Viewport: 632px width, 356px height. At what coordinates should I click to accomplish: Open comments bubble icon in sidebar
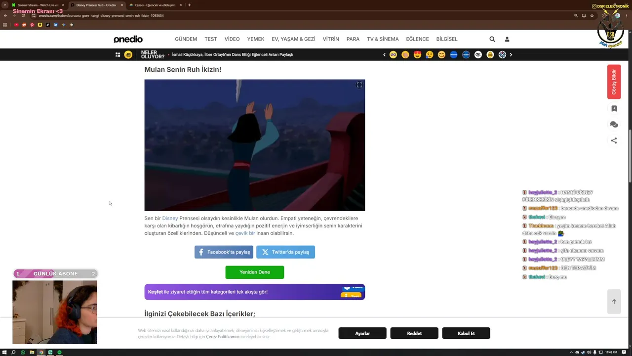point(614,125)
